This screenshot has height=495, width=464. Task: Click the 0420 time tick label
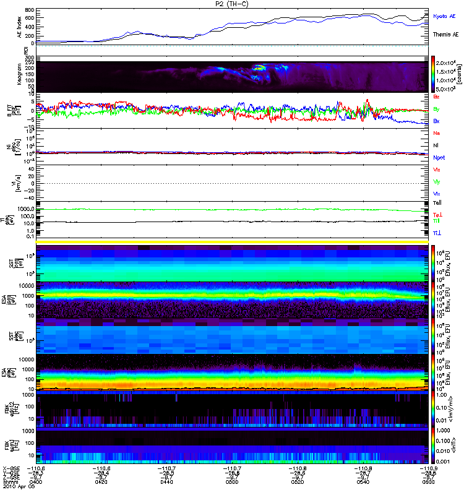pos(101,482)
